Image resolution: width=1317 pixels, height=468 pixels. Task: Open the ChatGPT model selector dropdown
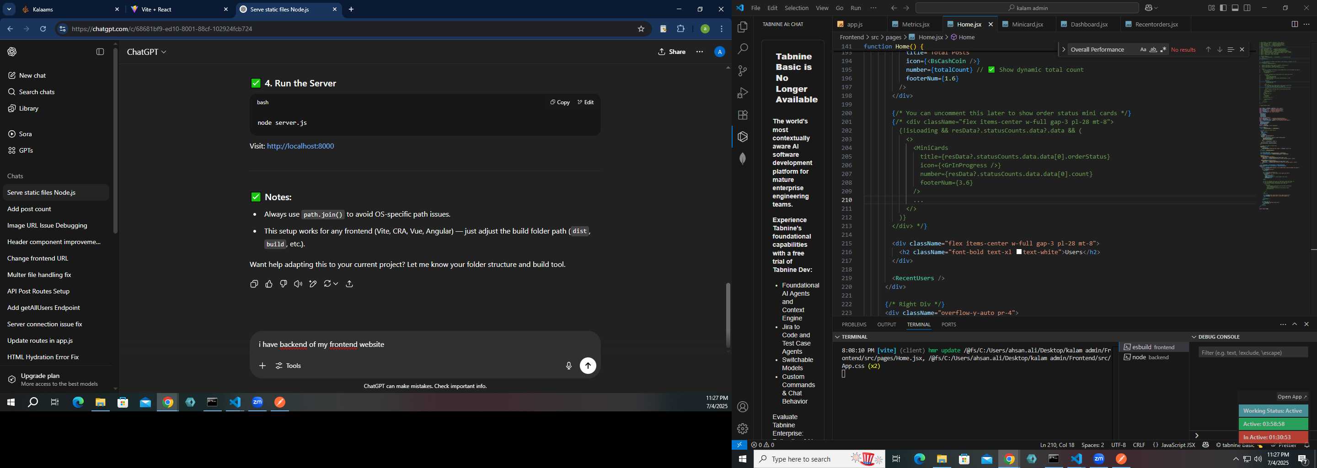coord(147,52)
